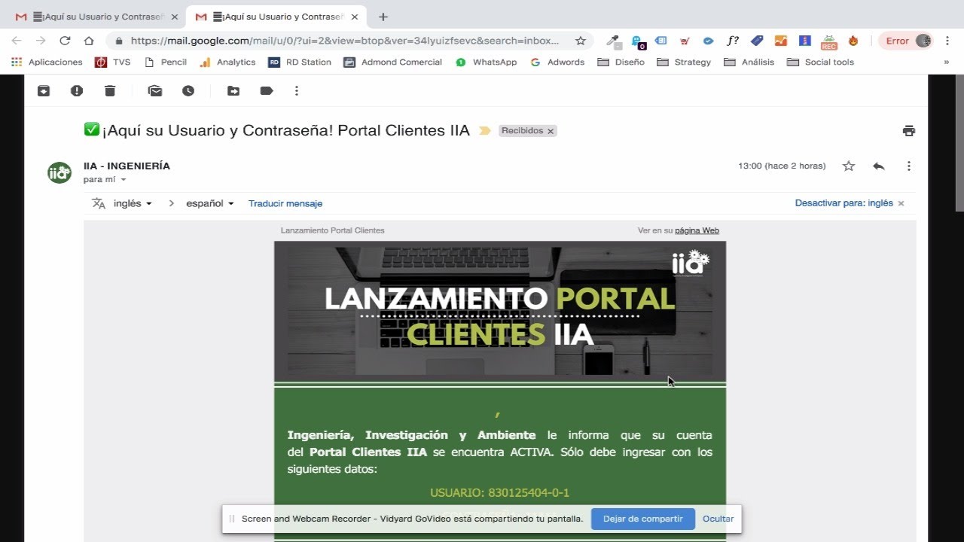964x542 pixels.
Task: Open the orange analytics chart extension
Action: point(781,41)
